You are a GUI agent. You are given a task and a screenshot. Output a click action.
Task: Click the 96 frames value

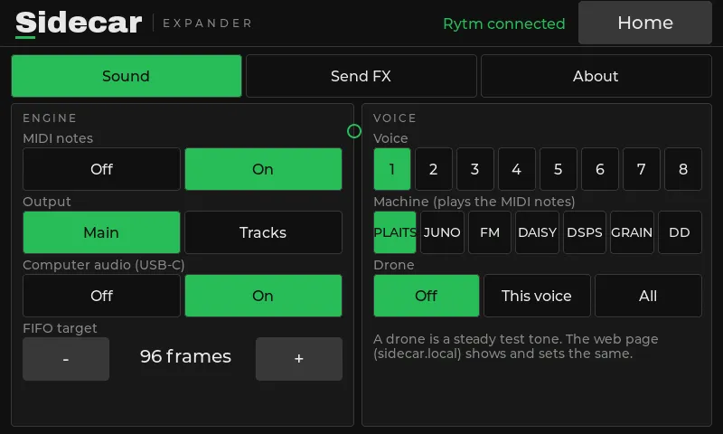(x=185, y=356)
